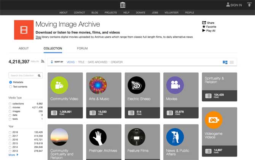
Task: Open Community Video green icon
Action: (x=59, y=85)
